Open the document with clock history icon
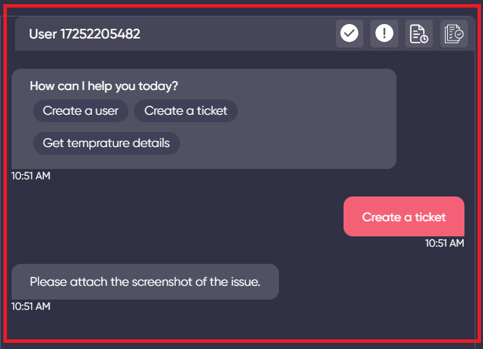This screenshot has width=483, height=349. point(418,34)
